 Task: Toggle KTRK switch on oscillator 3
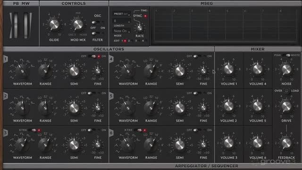click(x=34, y=130)
